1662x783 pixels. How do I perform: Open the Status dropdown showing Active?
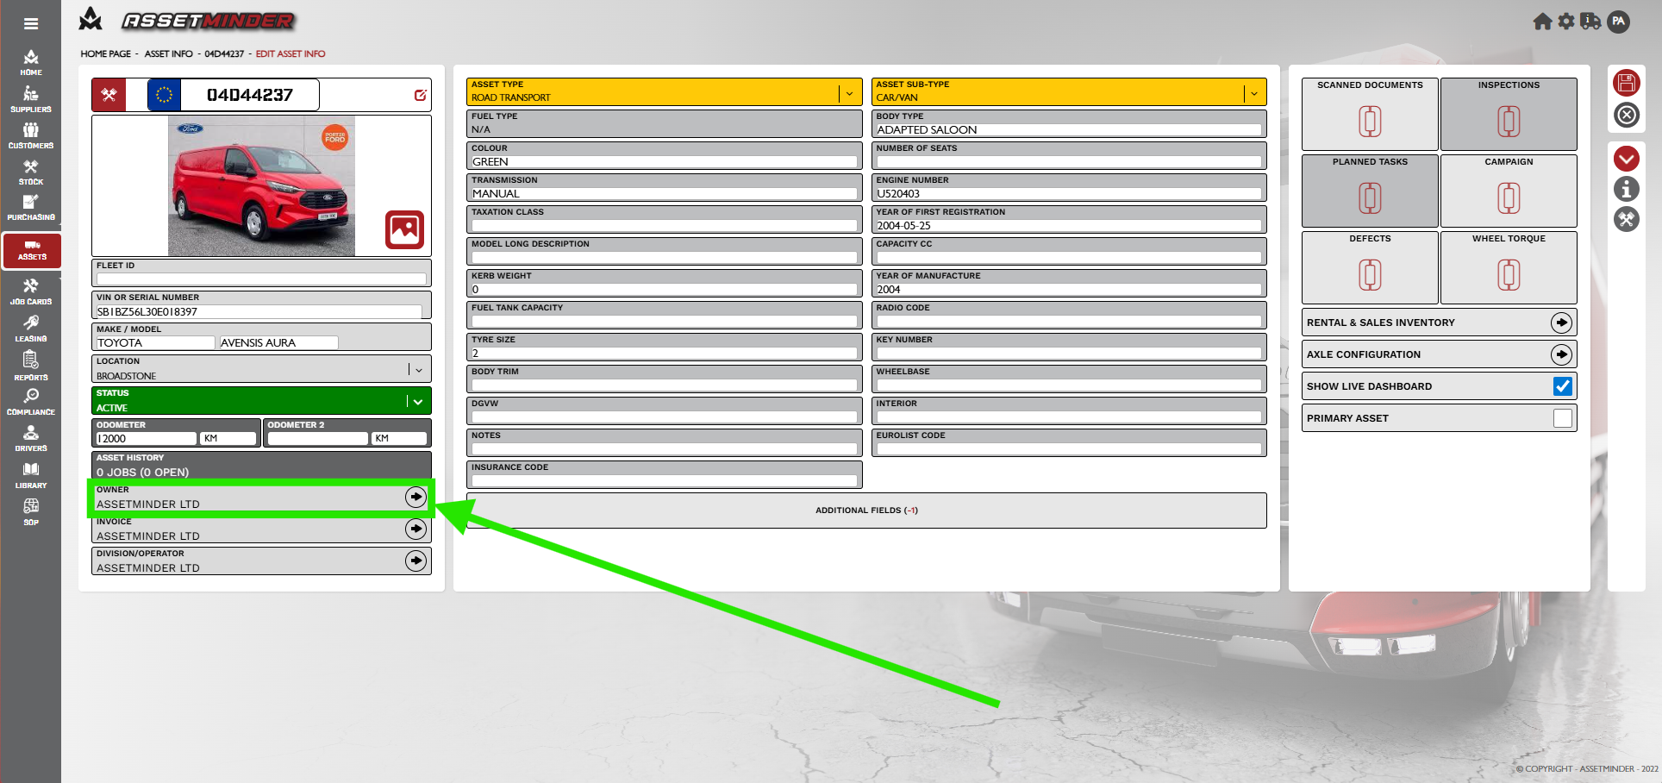click(418, 401)
